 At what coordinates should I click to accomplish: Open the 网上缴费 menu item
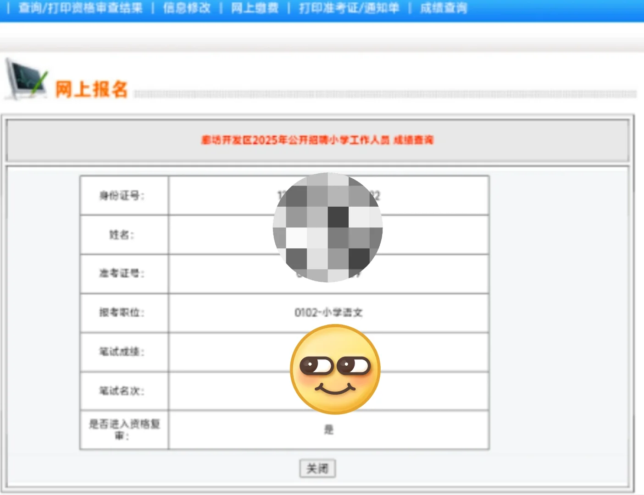click(x=255, y=7)
